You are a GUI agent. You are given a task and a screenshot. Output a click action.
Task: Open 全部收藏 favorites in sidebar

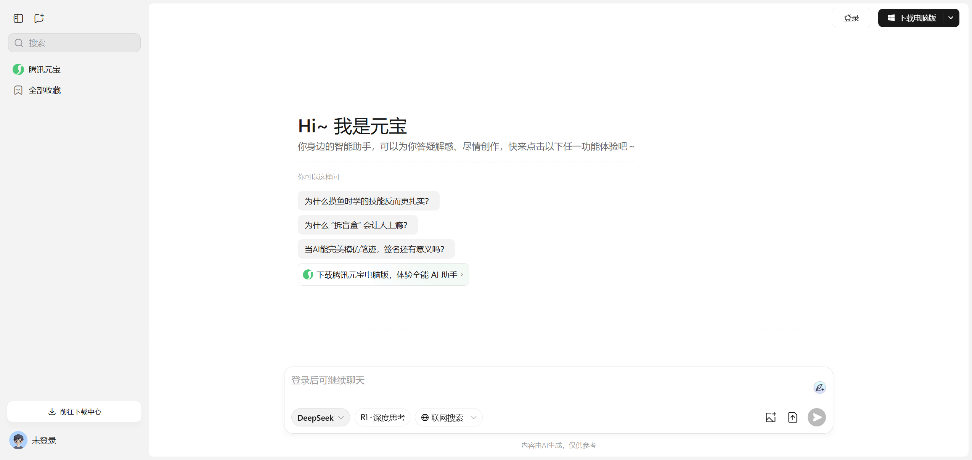click(44, 90)
